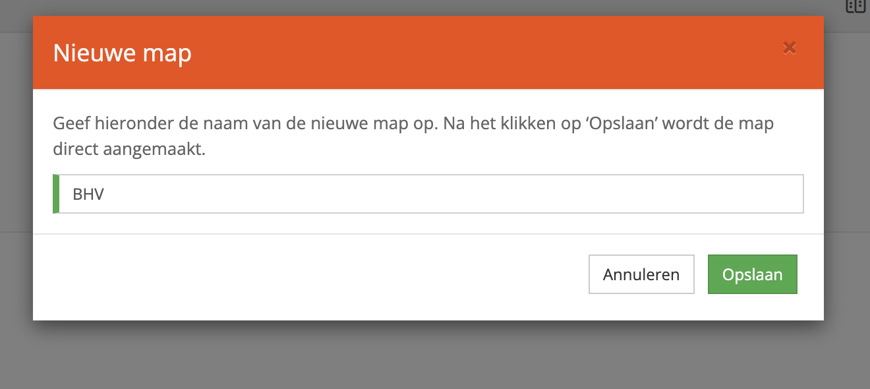Select the white outlined Annuleren button
Viewport: 870px width, 389px height.
(x=641, y=274)
